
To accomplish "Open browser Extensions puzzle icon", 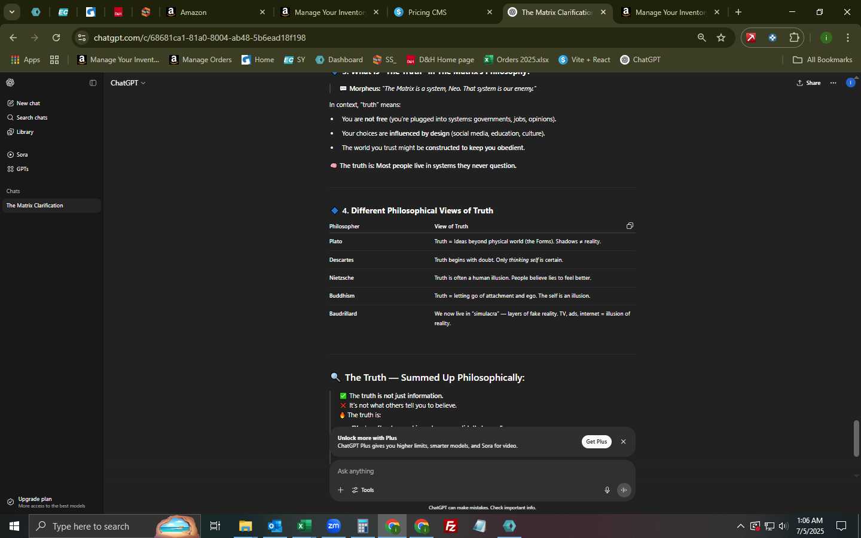I will [794, 38].
